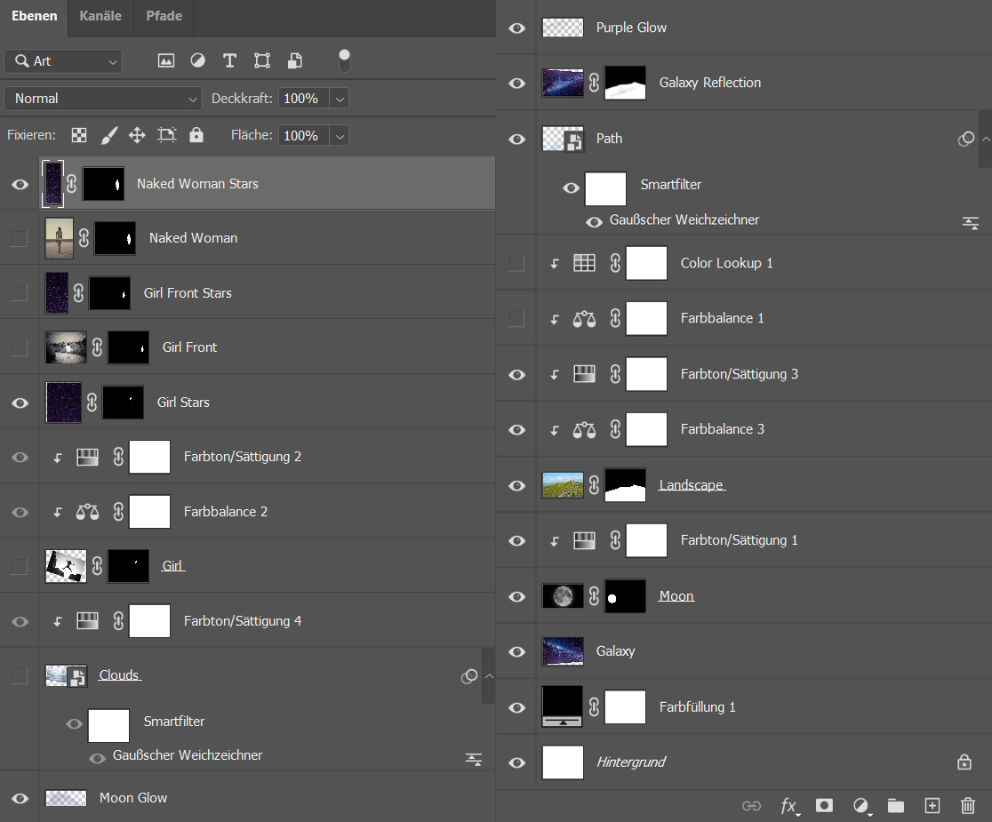The width and height of the screenshot is (992, 822).
Task: Click the text layer filter icon
Action: click(x=229, y=60)
